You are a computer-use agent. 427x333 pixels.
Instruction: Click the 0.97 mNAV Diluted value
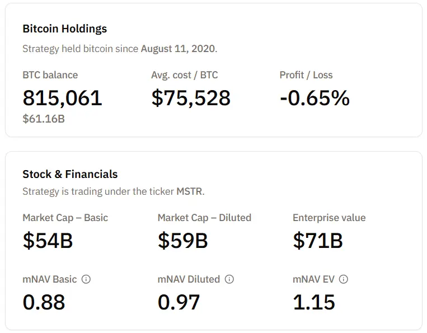[x=179, y=302]
